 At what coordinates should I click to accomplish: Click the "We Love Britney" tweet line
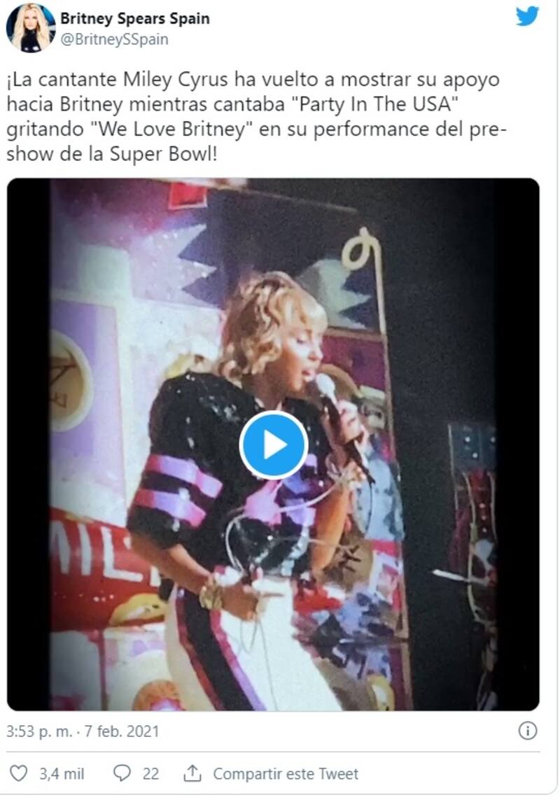point(256,129)
